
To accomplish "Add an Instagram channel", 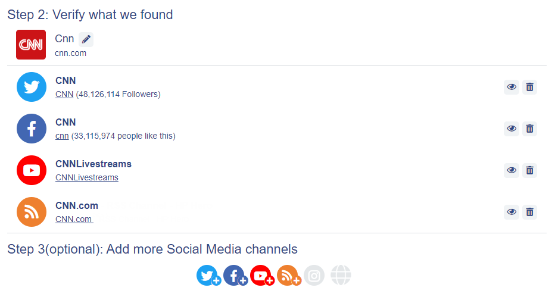I will coord(314,275).
